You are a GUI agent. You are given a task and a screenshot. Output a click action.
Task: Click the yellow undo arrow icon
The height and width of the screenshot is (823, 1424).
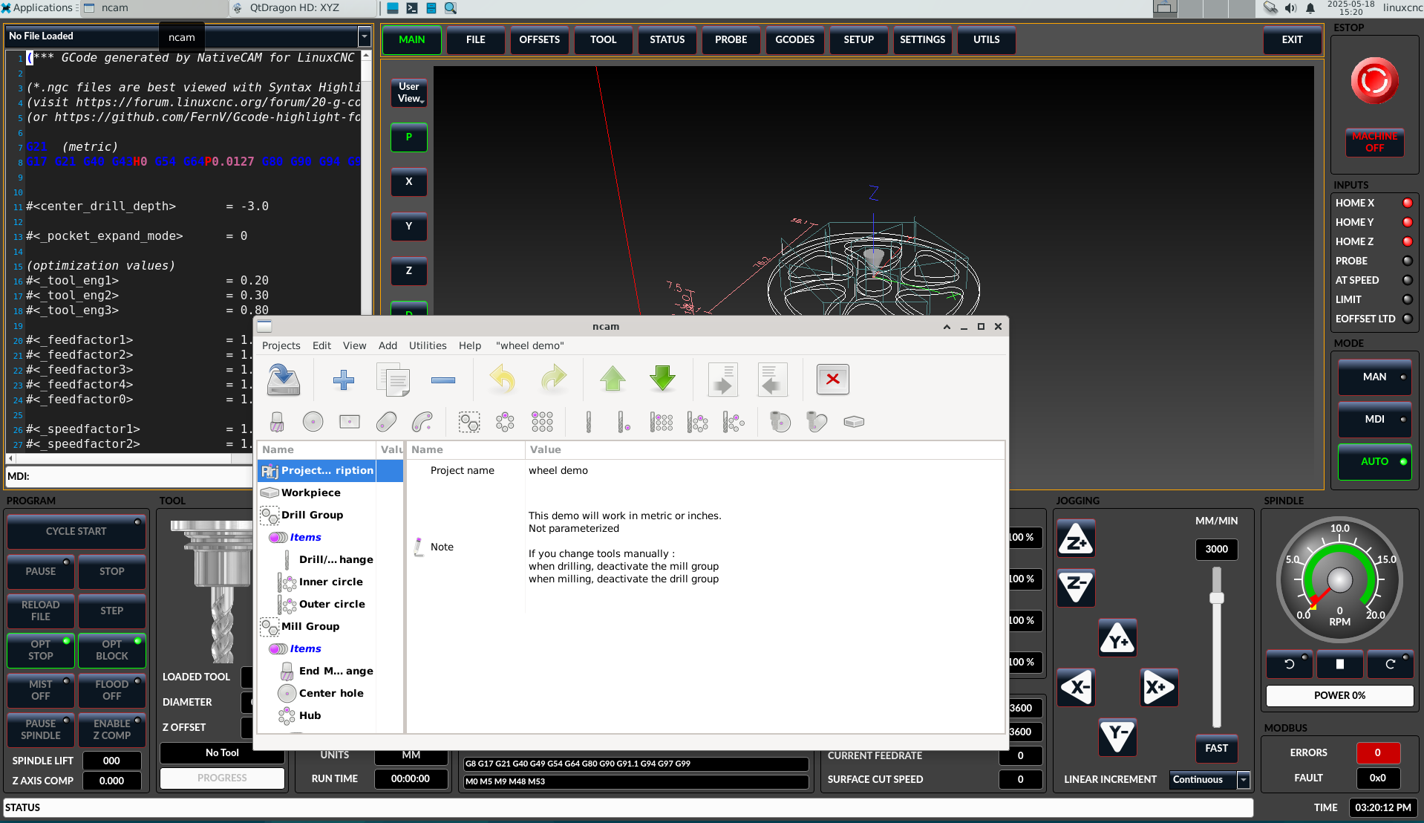coord(503,379)
